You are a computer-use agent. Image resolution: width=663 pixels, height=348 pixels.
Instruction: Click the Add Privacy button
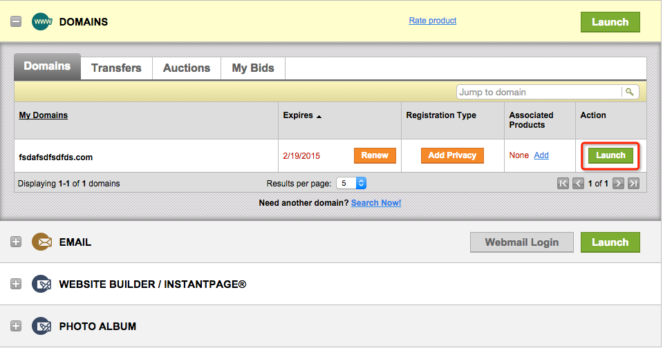pyautogui.click(x=452, y=155)
